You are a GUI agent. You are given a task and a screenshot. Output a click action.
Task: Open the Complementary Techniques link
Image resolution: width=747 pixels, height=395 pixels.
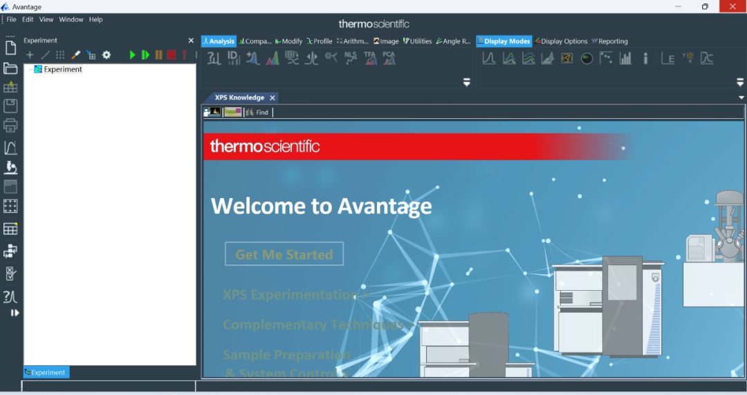coord(317,325)
